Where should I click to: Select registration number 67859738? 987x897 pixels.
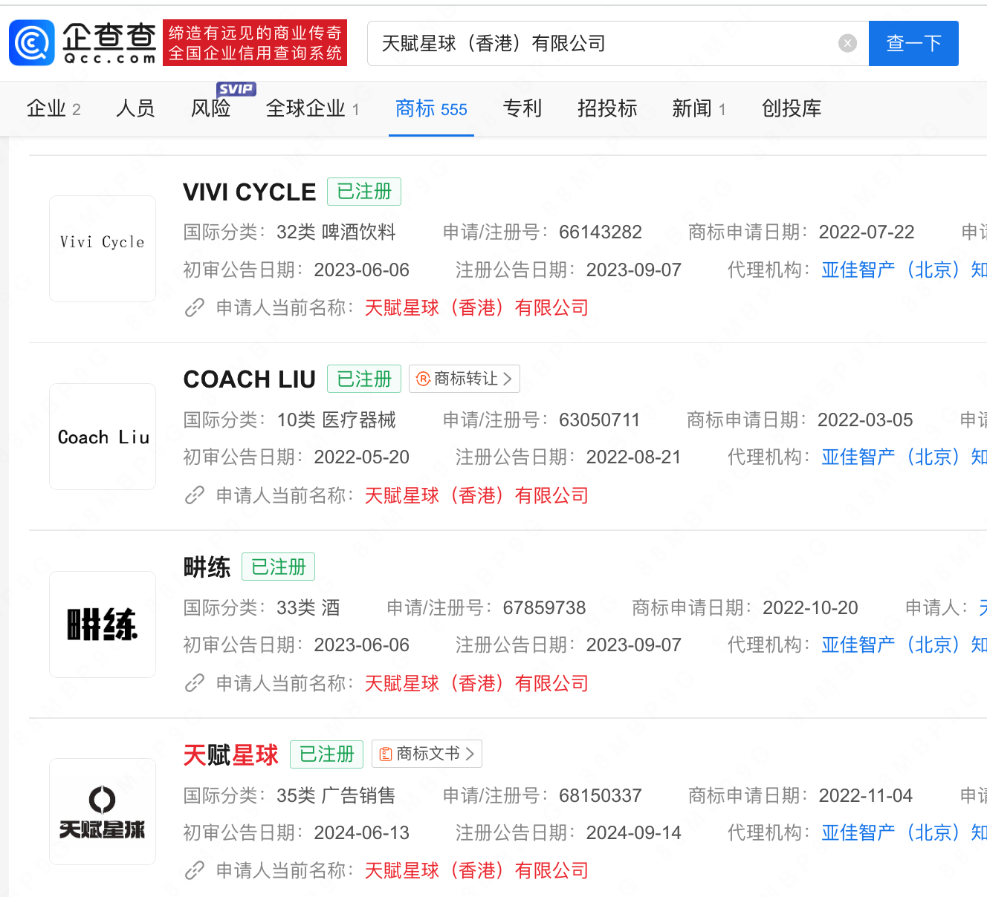(545, 607)
